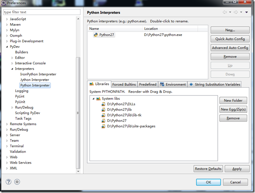Remove the selected interpreter
Viewport: 255px width, 193px height.
point(230,57)
